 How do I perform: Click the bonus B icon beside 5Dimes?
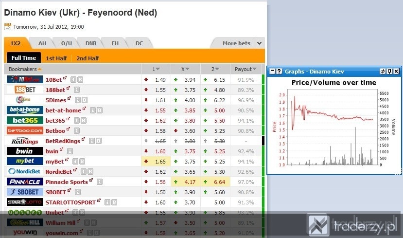pos(85,100)
